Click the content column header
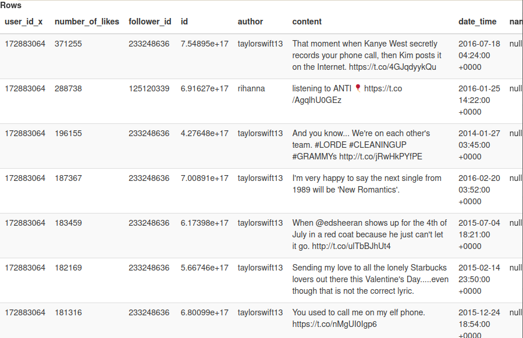The image size is (523, 338). coord(307,22)
